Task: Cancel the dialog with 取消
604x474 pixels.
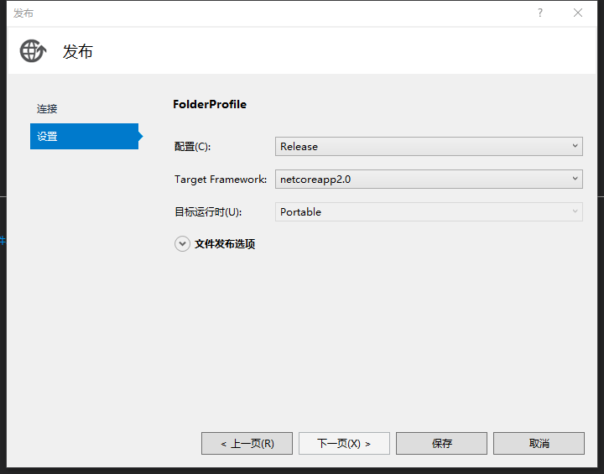Action: [x=539, y=444]
